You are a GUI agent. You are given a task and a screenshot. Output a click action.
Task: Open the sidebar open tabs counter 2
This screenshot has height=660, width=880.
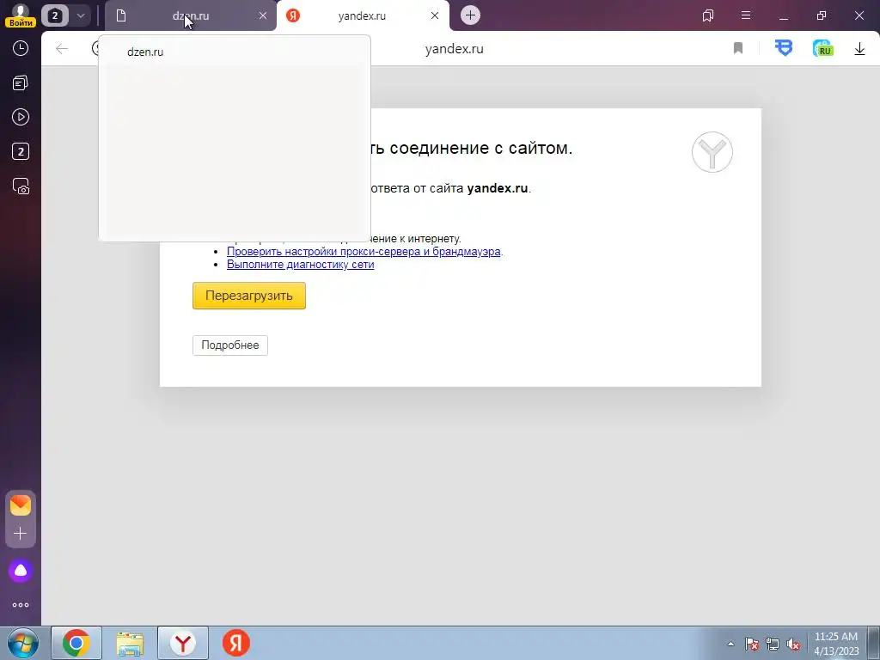21,151
